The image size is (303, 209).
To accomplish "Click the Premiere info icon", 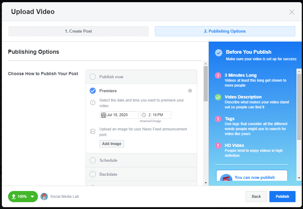I will click(x=190, y=91).
